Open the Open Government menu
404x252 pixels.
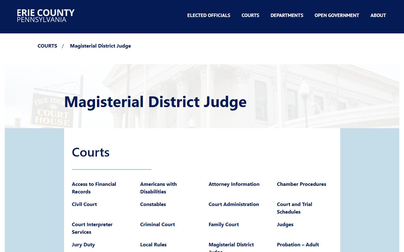[x=337, y=15]
